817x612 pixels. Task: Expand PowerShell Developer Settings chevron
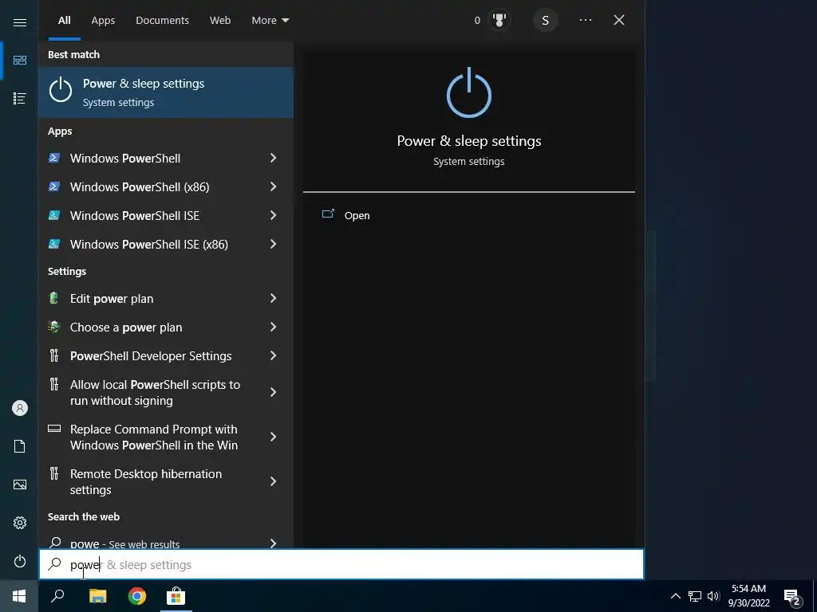273,355
